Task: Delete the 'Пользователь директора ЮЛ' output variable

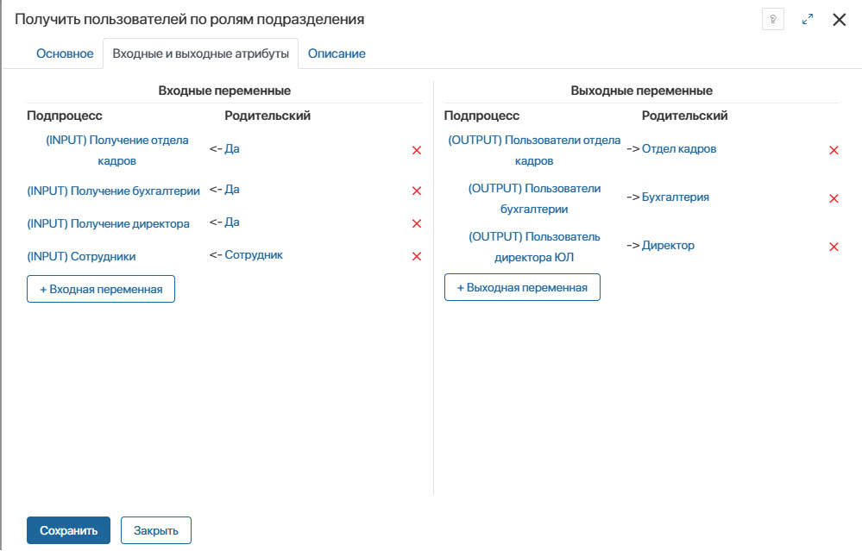Action: [834, 247]
